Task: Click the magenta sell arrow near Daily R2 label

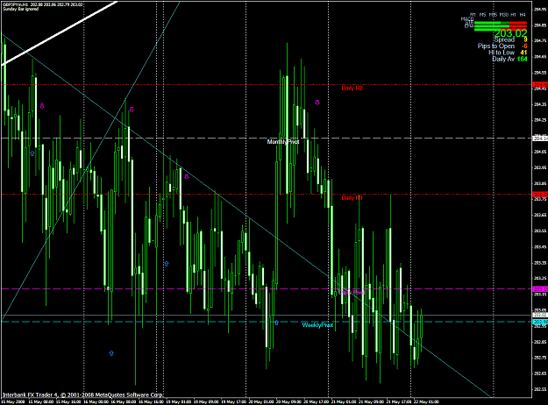Action: point(317,103)
